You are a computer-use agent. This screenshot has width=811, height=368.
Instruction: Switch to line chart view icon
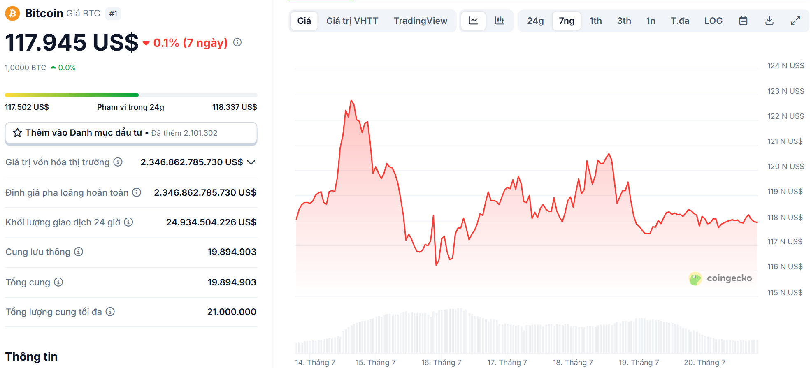[473, 21]
